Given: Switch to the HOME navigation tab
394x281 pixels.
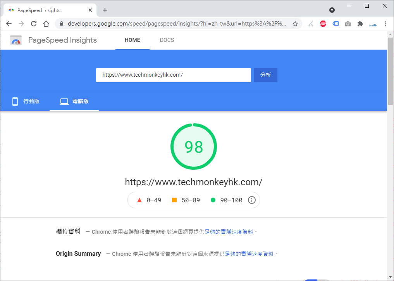Looking at the screenshot, I should coord(132,40).
